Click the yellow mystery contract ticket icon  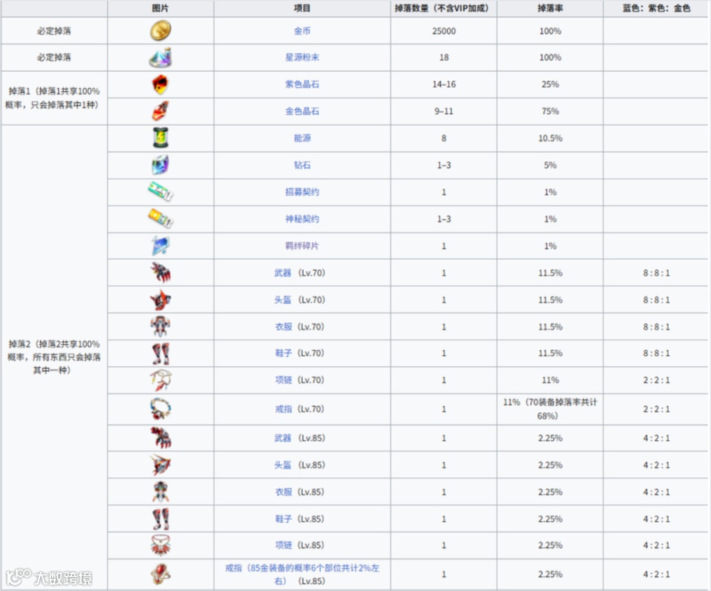pos(161,218)
